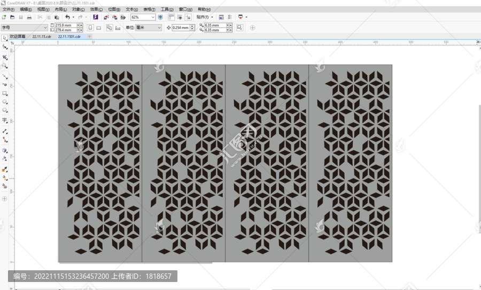Open the units 毫米 dropdown
Screen dimensions: 481x290
pos(159,28)
